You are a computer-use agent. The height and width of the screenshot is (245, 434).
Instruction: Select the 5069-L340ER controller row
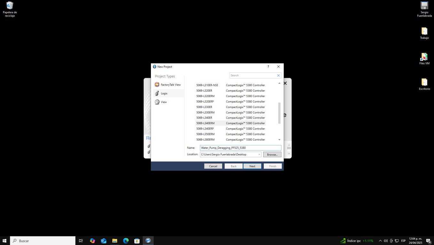[231, 118]
